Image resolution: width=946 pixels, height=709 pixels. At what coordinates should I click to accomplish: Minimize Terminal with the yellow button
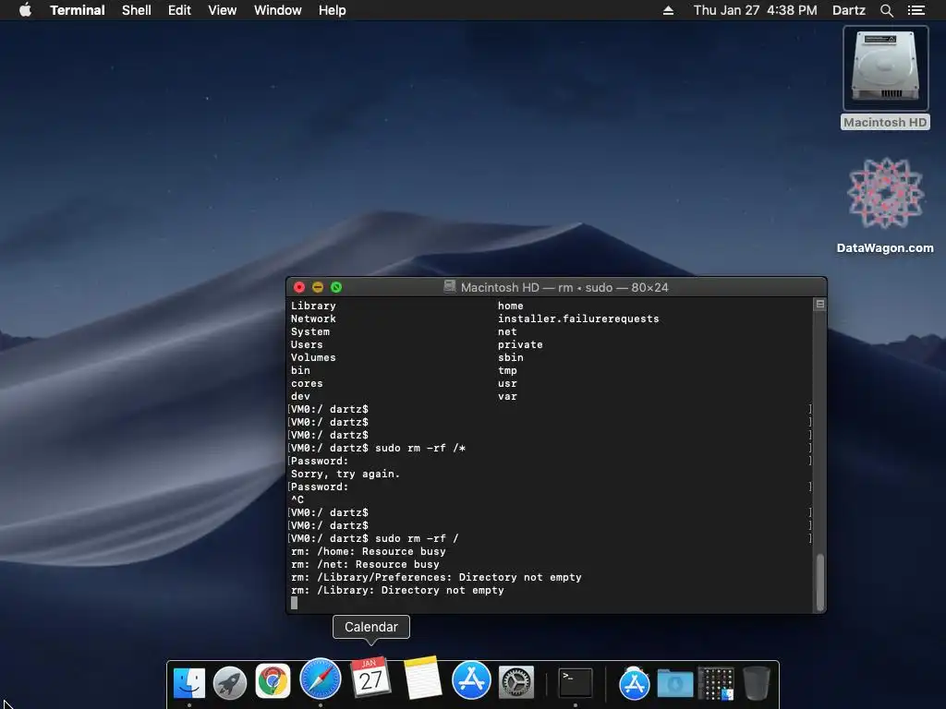pyautogui.click(x=318, y=287)
